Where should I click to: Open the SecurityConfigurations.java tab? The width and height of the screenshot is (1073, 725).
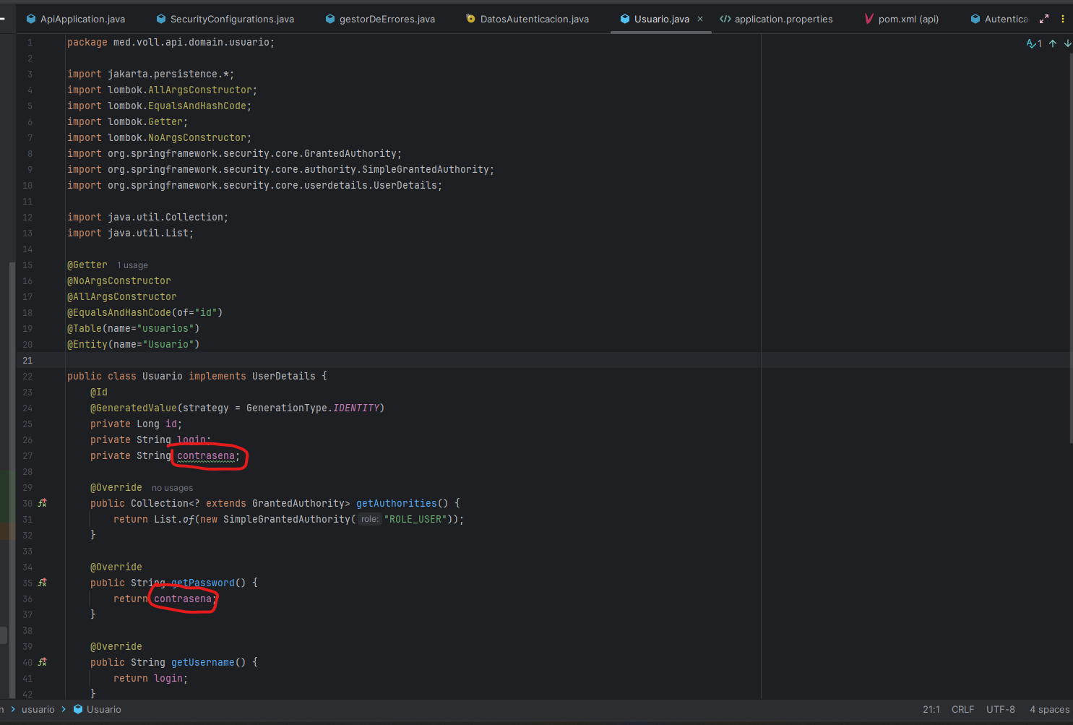click(x=225, y=19)
